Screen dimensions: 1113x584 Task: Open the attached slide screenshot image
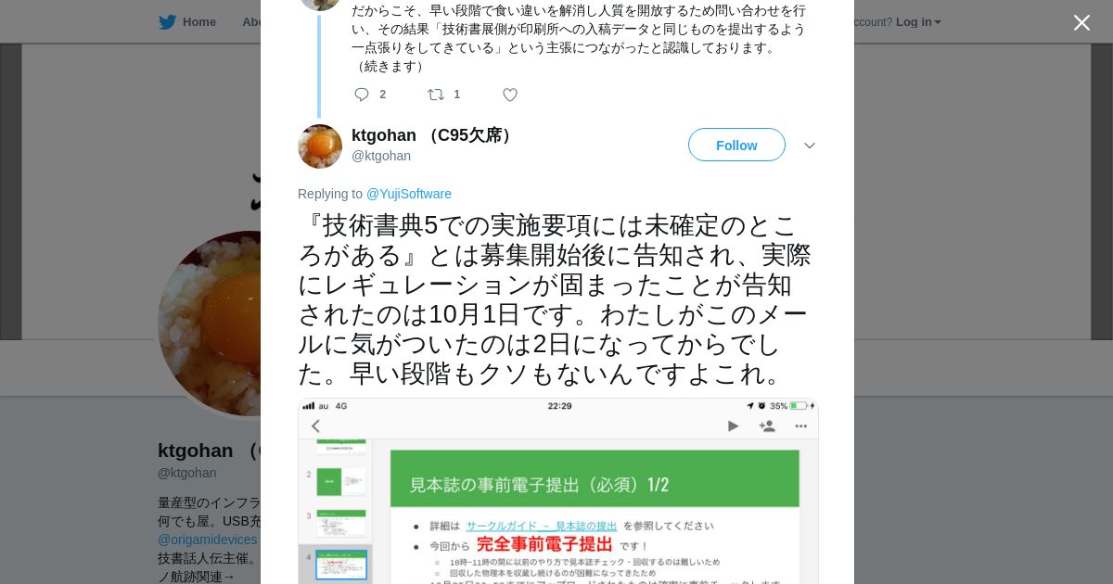tap(558, 491)
